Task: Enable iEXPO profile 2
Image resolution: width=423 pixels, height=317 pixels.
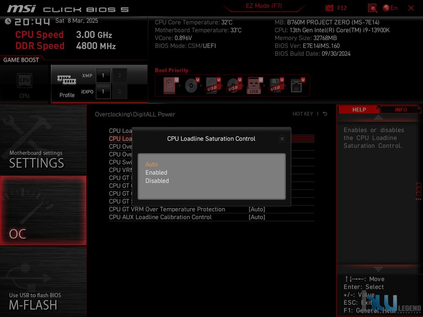Action: point(120,91)
